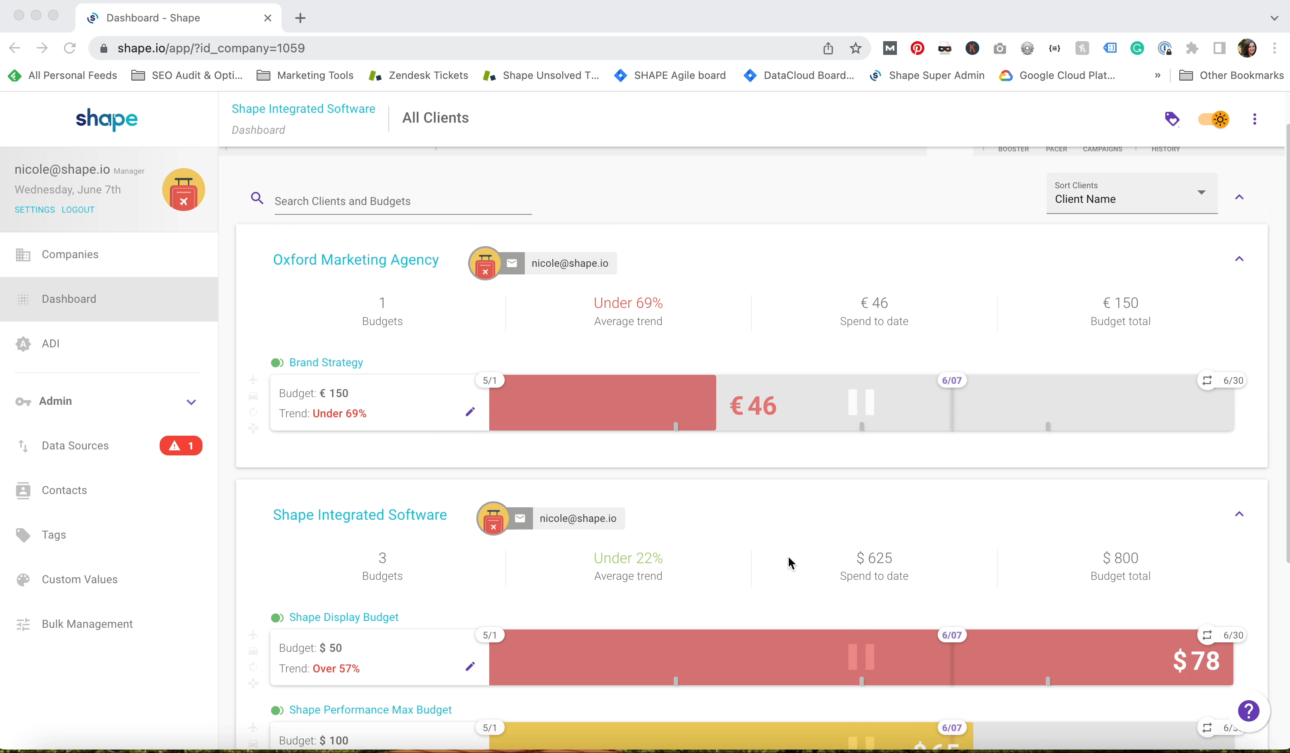Click the airplane icon beside Shape Display Budget
The width and height of the screenshot is (1290, 753).
[x=253, y=634]
